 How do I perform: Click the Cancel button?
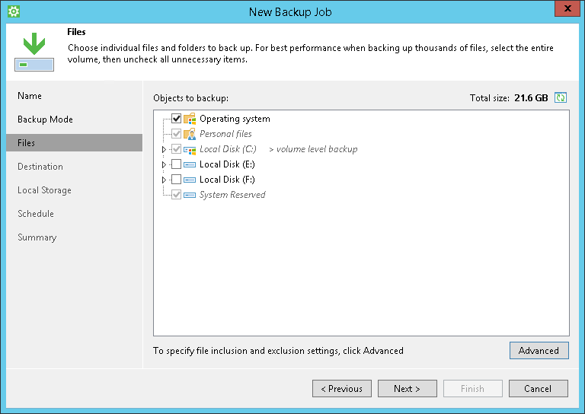point(539,389)
